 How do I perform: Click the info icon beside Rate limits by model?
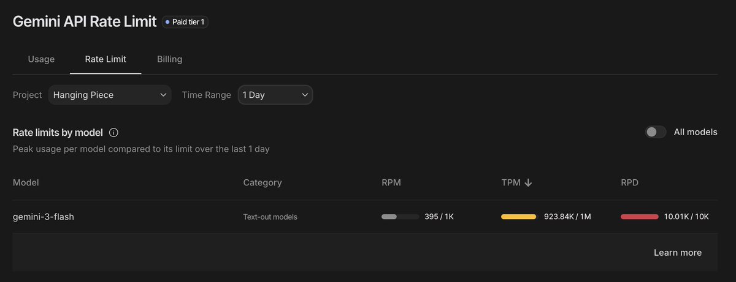(x=113, y=133)
